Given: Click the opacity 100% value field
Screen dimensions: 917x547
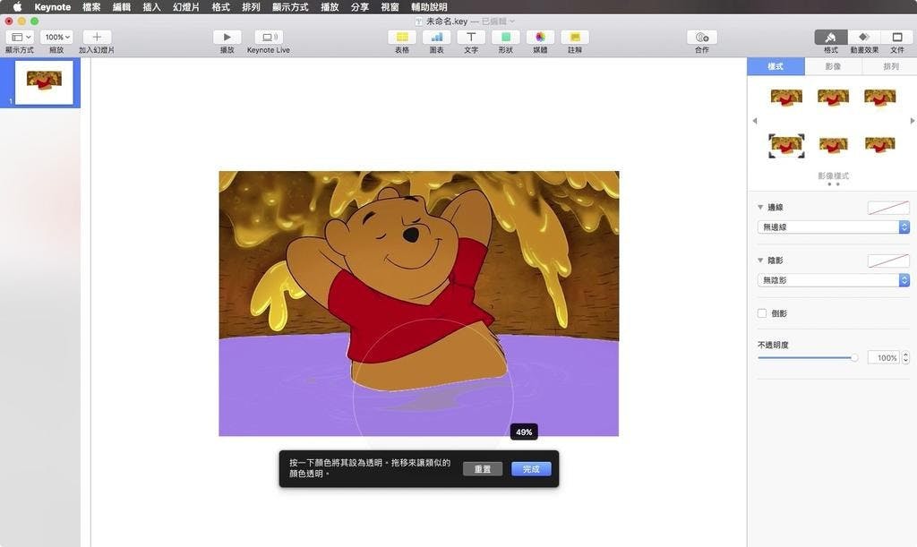Looking at the screenshot, I should [x=883, y=358].
